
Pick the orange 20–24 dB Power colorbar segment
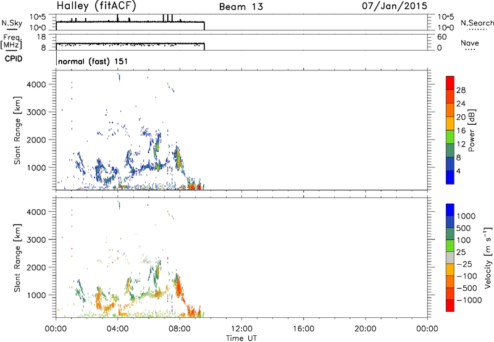click(x=450, y=111)
